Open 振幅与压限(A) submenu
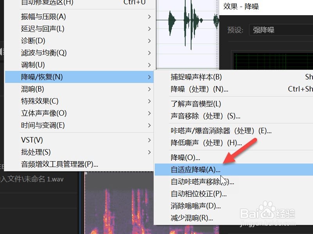 [79, 17]
